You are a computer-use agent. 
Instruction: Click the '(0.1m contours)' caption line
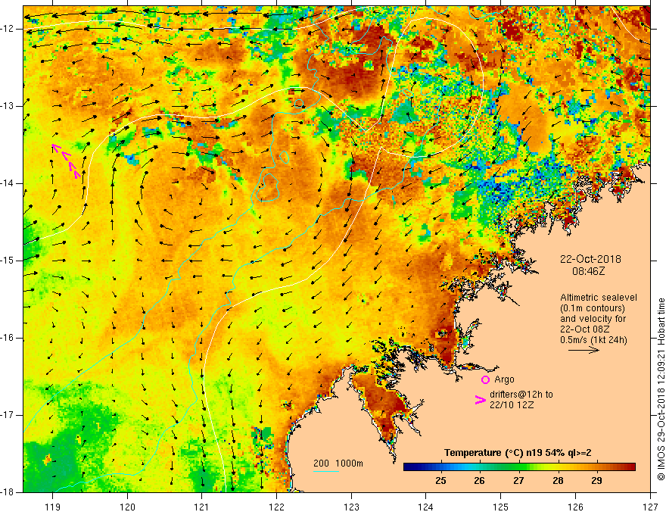coord(593,308)
